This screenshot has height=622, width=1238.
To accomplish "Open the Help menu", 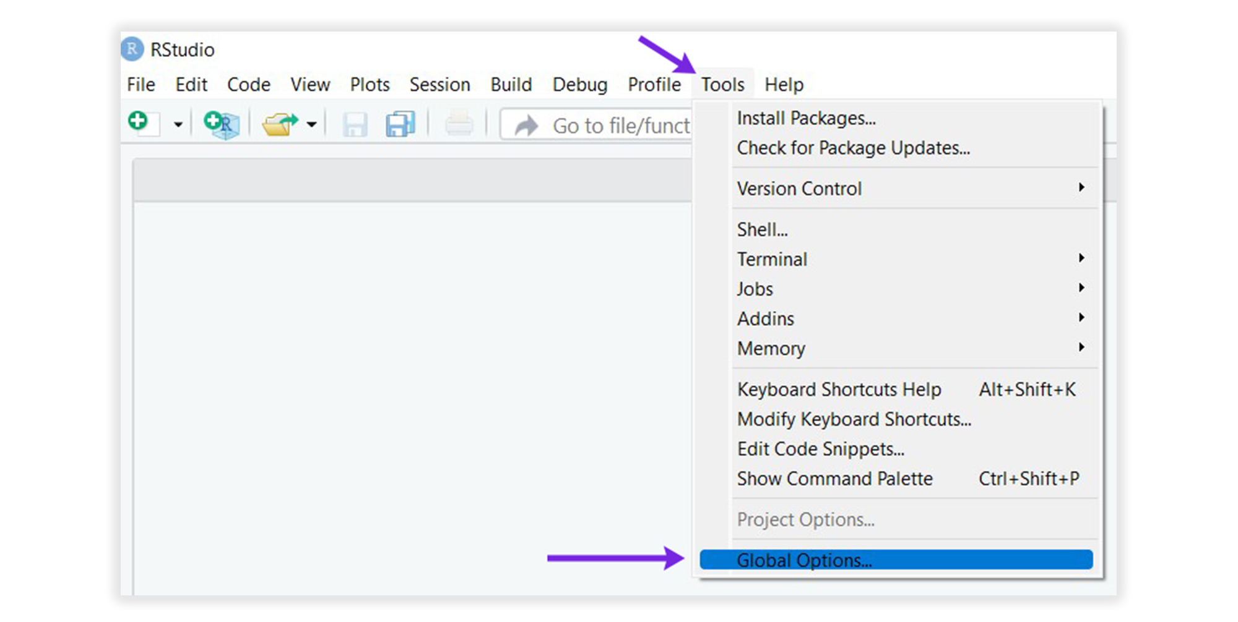I will [784, 84].
